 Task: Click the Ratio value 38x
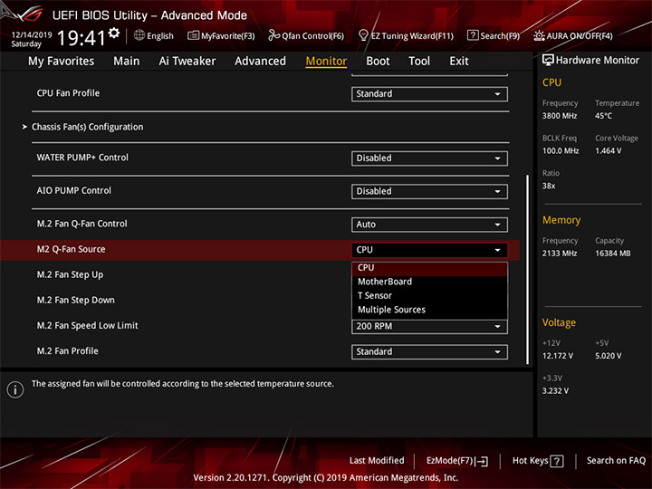(549, 187)
